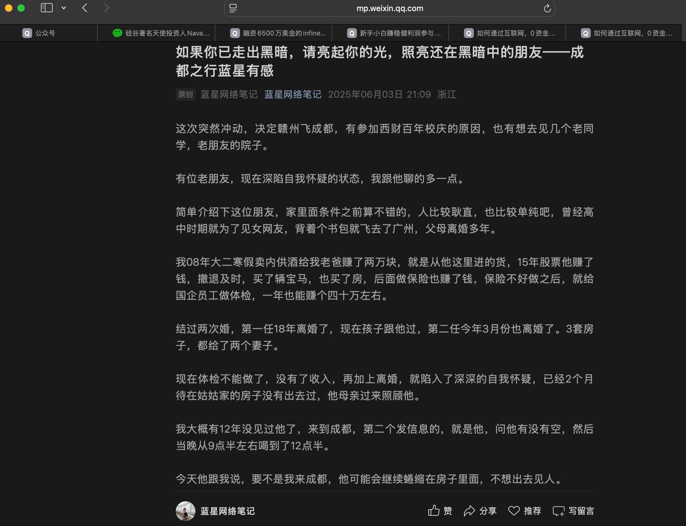Click the mp.weixin.qq.com address field
The height and width of the screenshot is (526, 686).
tap(389, 8)
